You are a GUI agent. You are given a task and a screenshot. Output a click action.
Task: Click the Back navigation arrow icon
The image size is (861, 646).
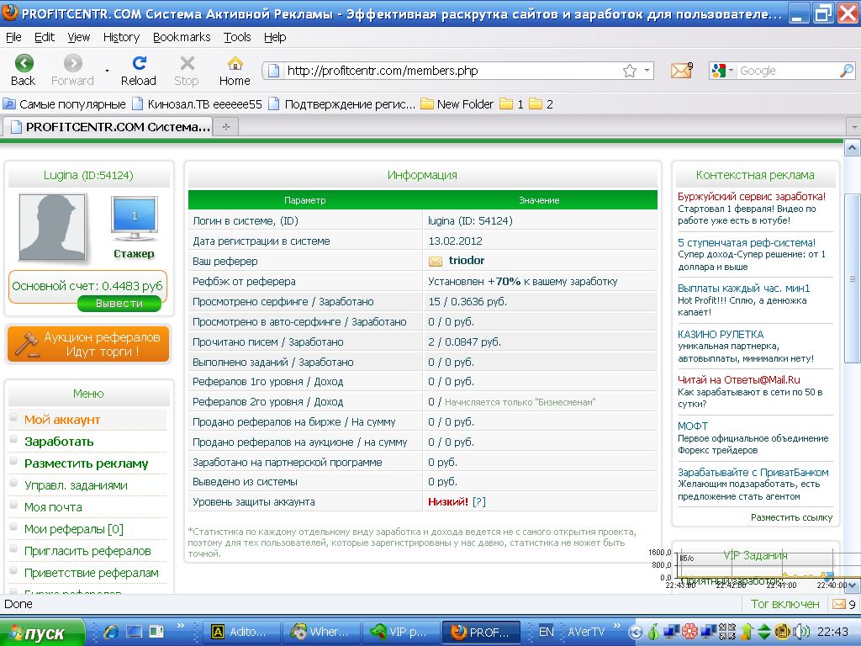pyautogui.click(x=24, y=64)
